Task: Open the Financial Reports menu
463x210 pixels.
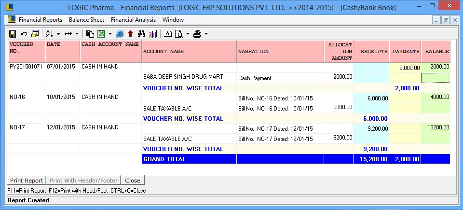Action: pyautogui.click(x=41, y=20)
